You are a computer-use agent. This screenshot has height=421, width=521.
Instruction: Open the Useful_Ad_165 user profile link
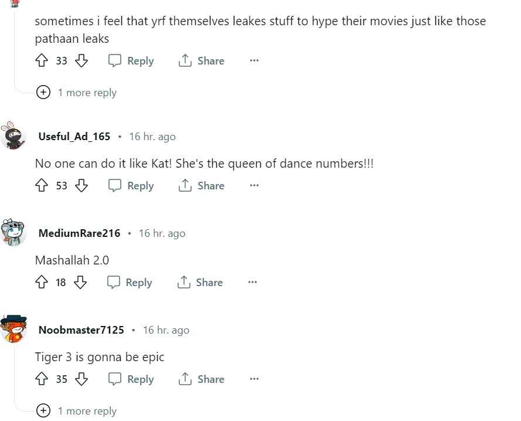[x=74, y=137]
